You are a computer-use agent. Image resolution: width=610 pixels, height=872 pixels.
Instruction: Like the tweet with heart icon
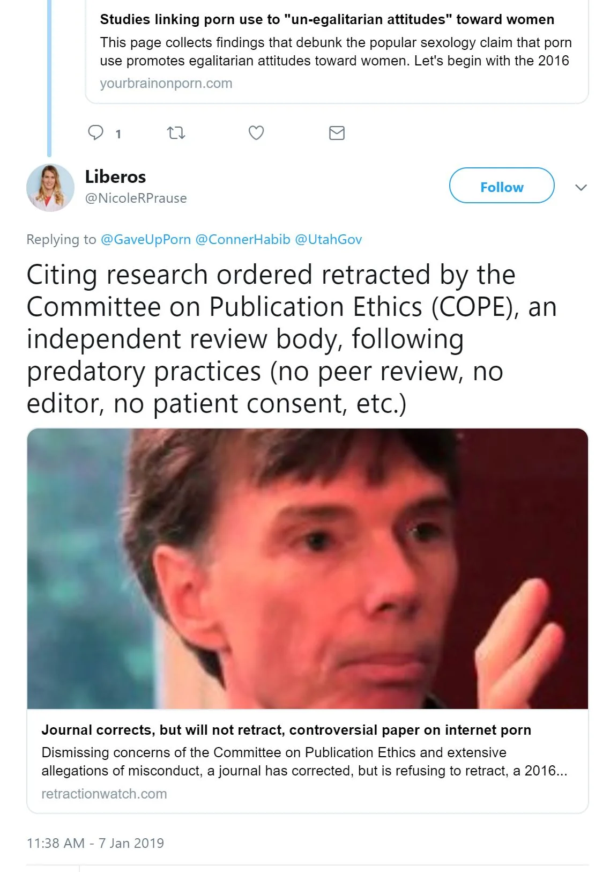(256, 132)
